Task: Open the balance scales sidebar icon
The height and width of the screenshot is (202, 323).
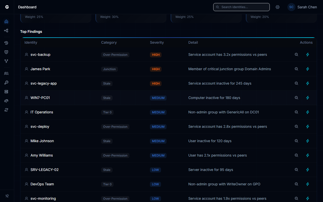Action: pos(6,101)
